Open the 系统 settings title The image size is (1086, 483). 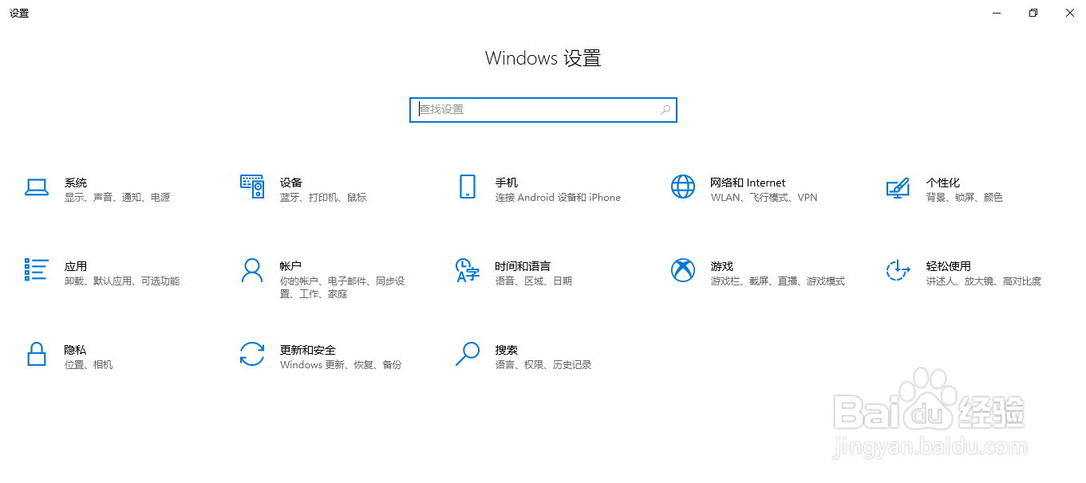click(x=76, y=183)
